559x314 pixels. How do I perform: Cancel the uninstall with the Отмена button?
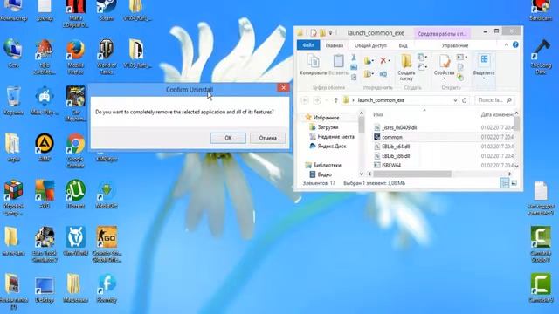pyautogui.click(x=268, y=138)
